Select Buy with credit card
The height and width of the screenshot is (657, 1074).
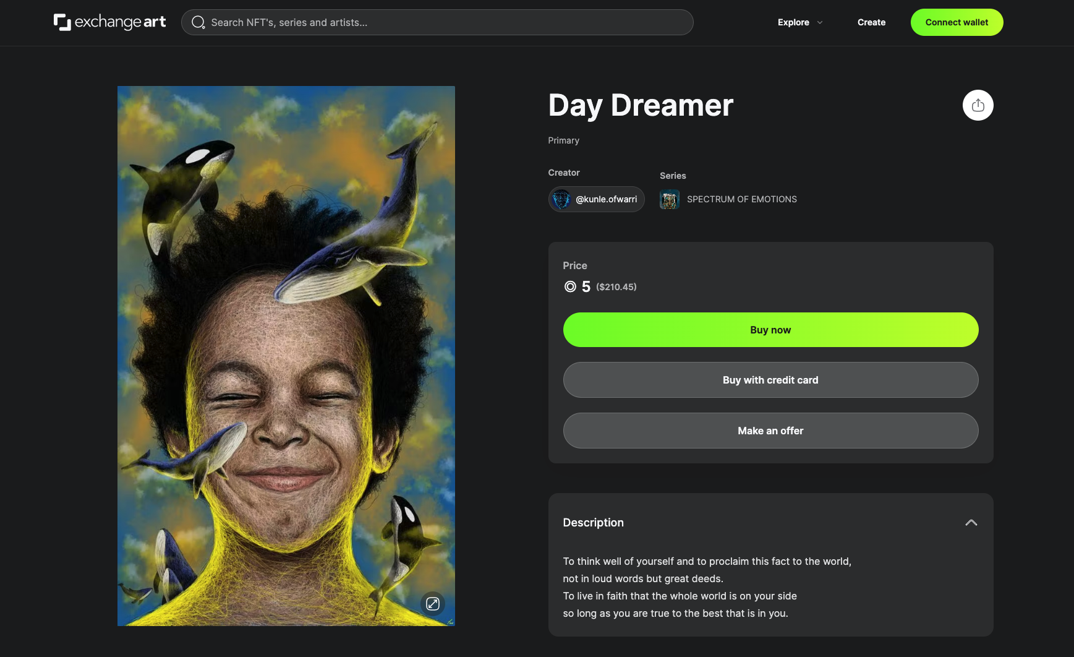tap(770, 380)
